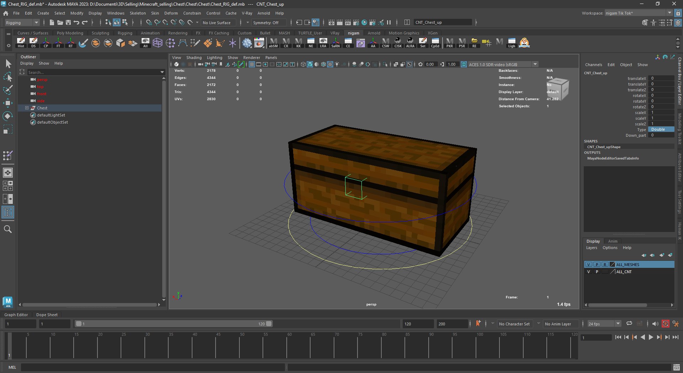The width and height of the screenshot is (683, 373).
Task: Click Channels menu in Channel Box
Action: coord(593,65)
